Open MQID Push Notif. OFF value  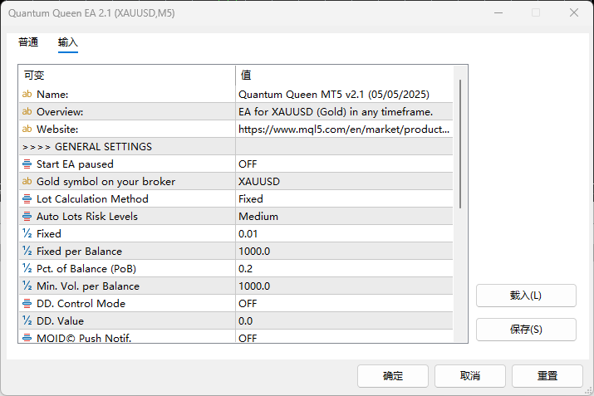(344, 336)
